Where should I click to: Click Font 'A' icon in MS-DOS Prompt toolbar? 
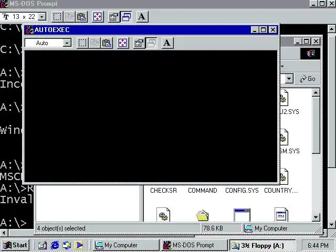coord(142,17)
